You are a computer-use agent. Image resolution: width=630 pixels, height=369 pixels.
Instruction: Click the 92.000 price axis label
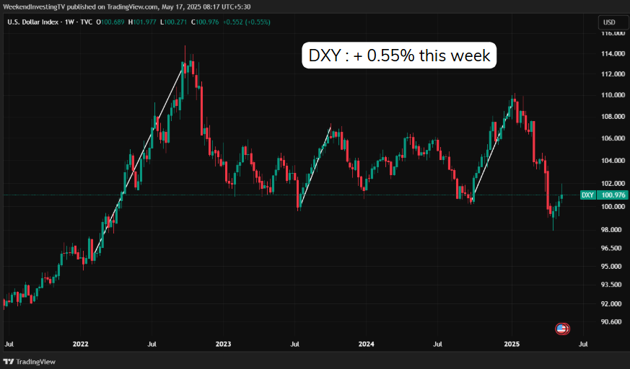(x=613, y=303)
